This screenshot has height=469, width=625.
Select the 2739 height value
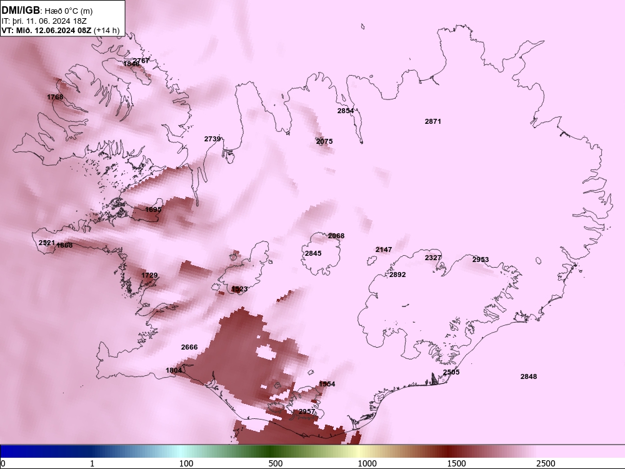pos(212,139)
